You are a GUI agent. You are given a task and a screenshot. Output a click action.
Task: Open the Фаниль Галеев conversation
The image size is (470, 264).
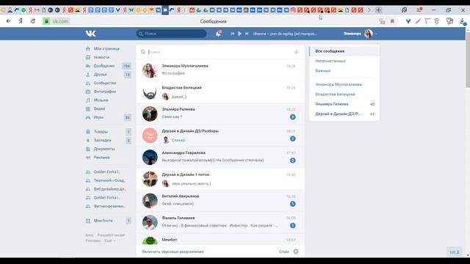pos(220,222)
